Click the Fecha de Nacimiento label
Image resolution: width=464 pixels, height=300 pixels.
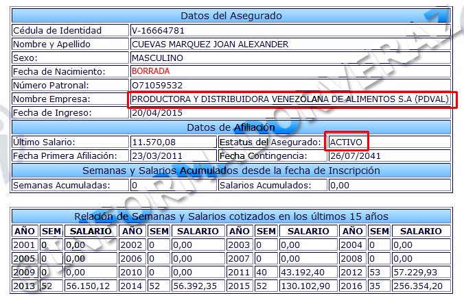pyautogui.click(x=59, y=71)
